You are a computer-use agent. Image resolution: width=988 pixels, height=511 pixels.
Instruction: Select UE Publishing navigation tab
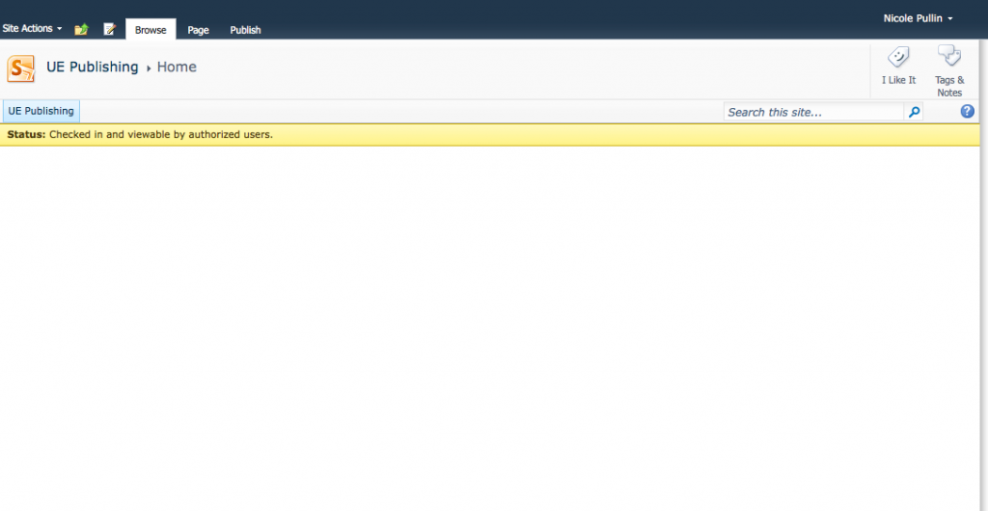click(x=41, y=111)
